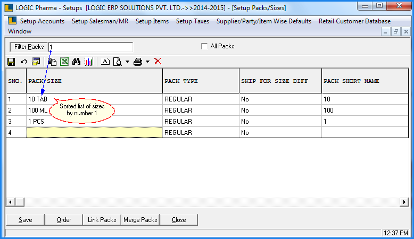The width and height of the screenshot is (414, 239).
Task: Select the "1 PCS" pack cell
Action: point(95,121)
